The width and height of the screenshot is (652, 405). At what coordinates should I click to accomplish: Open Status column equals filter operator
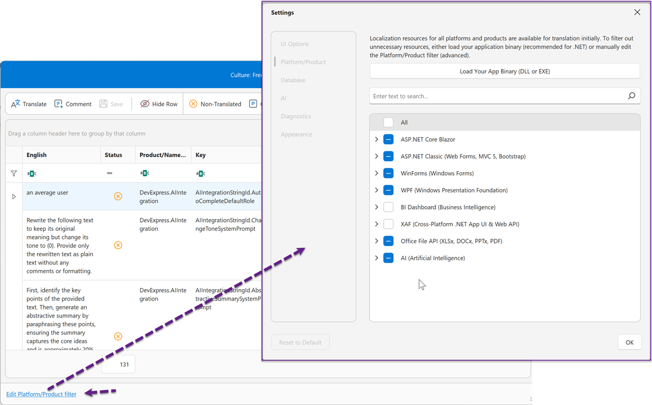tap(110, 173)
